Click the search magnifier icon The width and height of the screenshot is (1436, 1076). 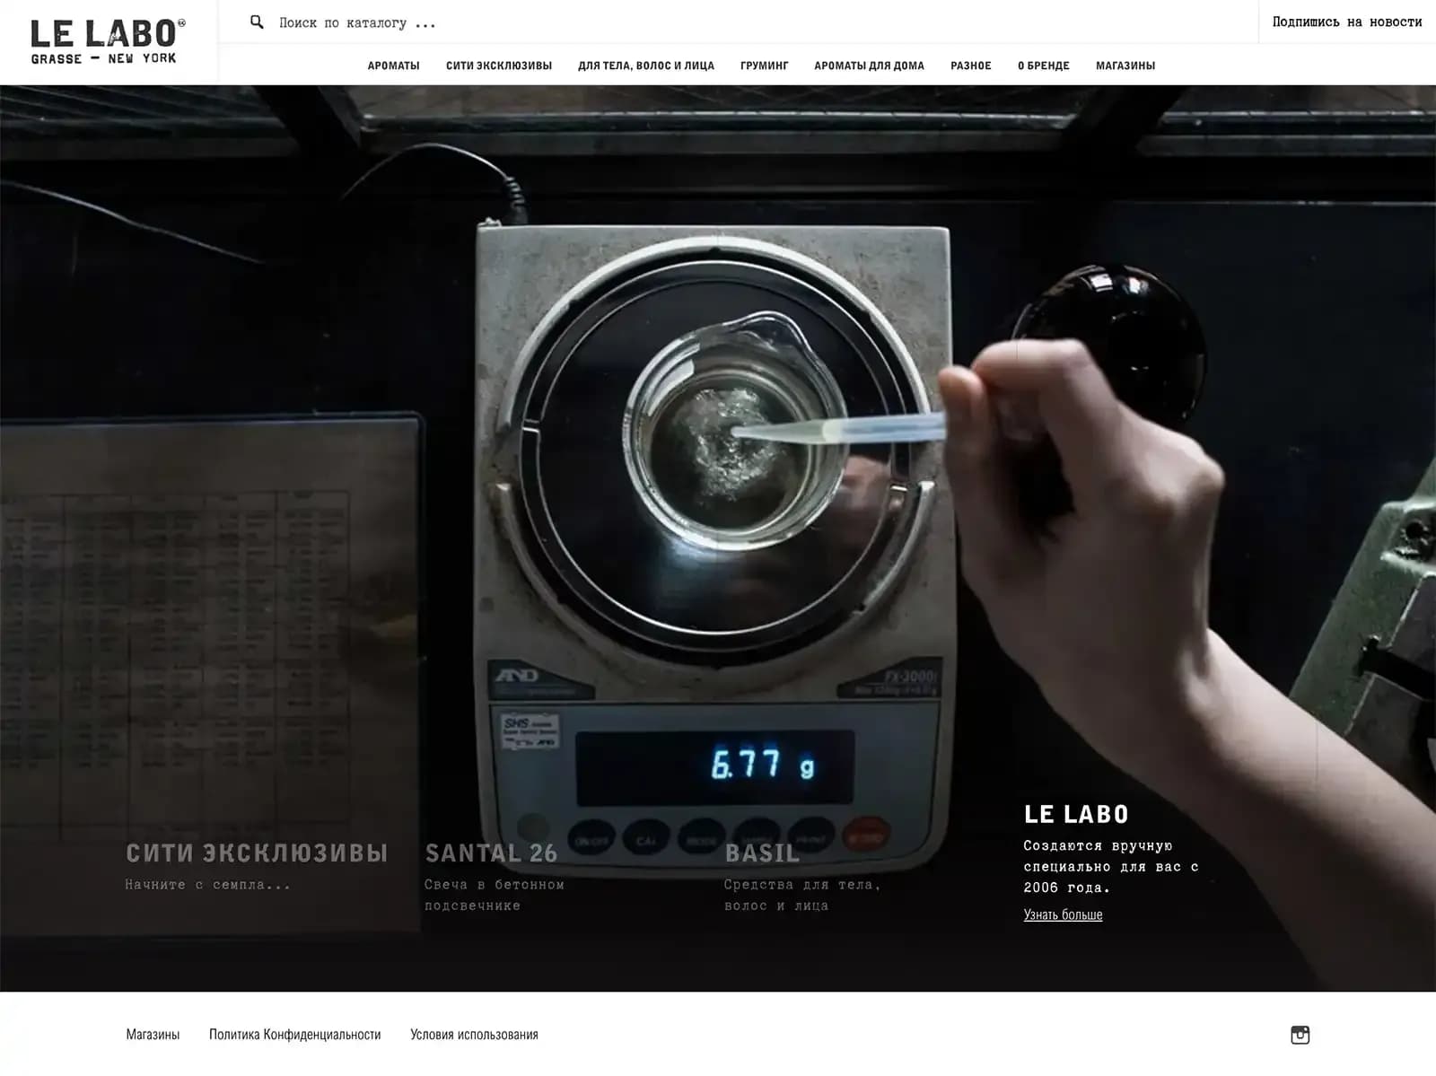pos(257,22)
